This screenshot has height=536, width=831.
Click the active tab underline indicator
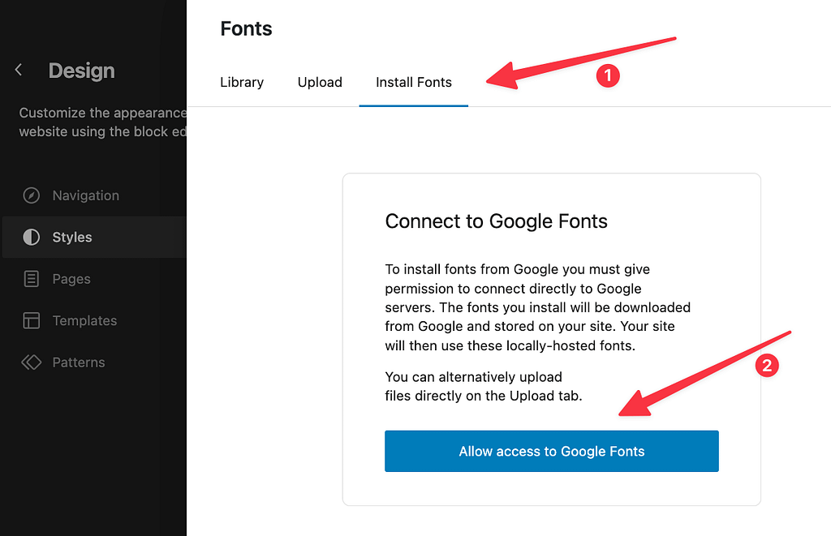pyautogui.click(x=413, y=104)
